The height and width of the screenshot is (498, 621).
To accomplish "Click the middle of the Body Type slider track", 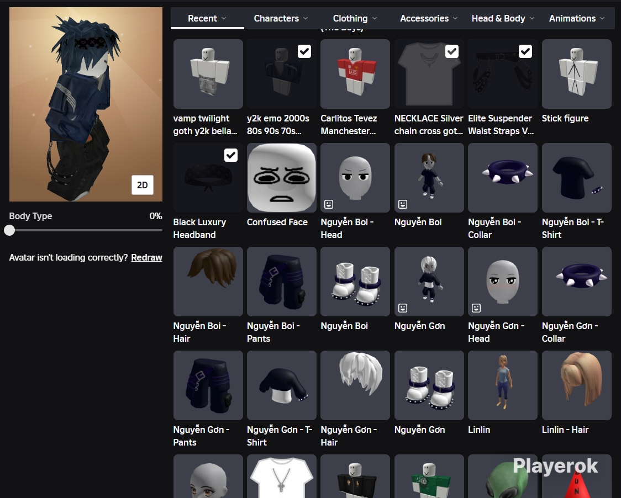I will (86, 230).
